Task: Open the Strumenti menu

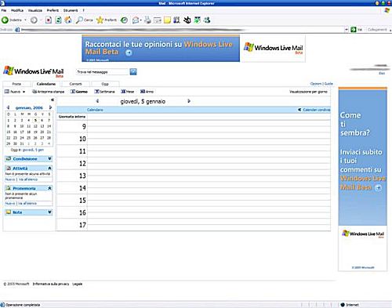Action: coord(71,10)
